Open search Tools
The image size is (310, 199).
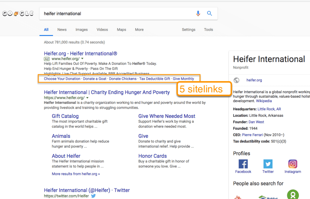click(208, 30)
